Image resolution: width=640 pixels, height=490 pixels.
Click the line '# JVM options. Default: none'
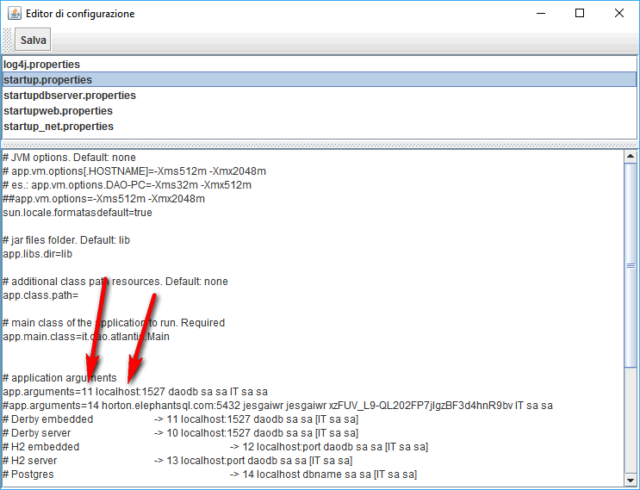click(70, 158)
